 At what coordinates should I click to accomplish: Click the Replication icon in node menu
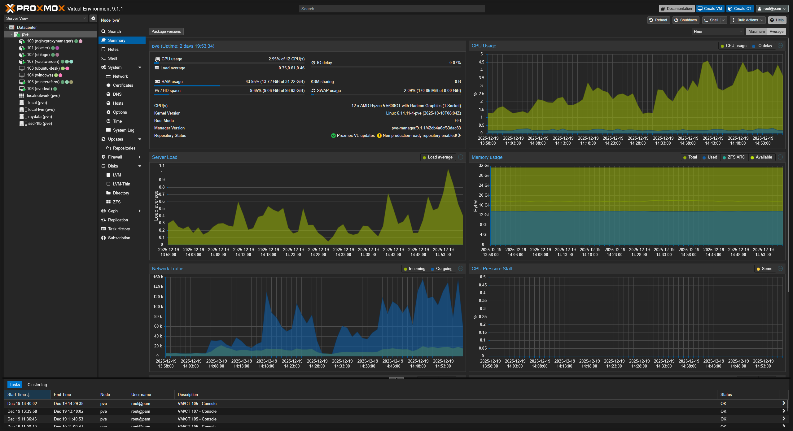103,220
